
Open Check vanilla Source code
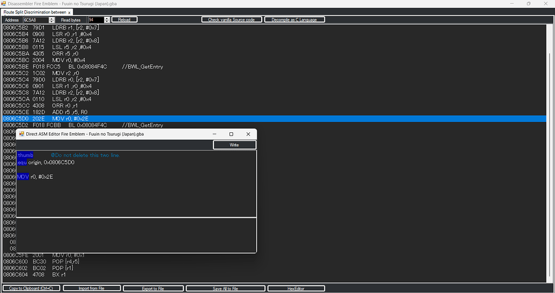coord(232,20)
